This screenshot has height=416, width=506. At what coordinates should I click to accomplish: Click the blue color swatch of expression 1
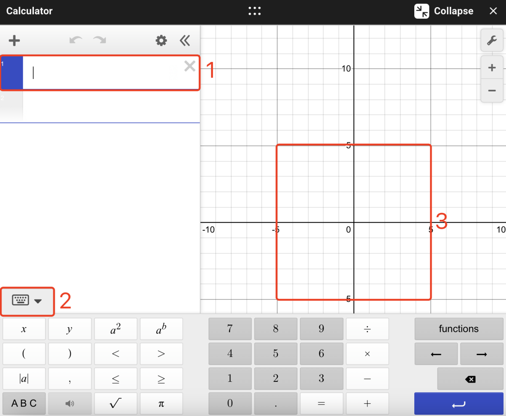12,73
